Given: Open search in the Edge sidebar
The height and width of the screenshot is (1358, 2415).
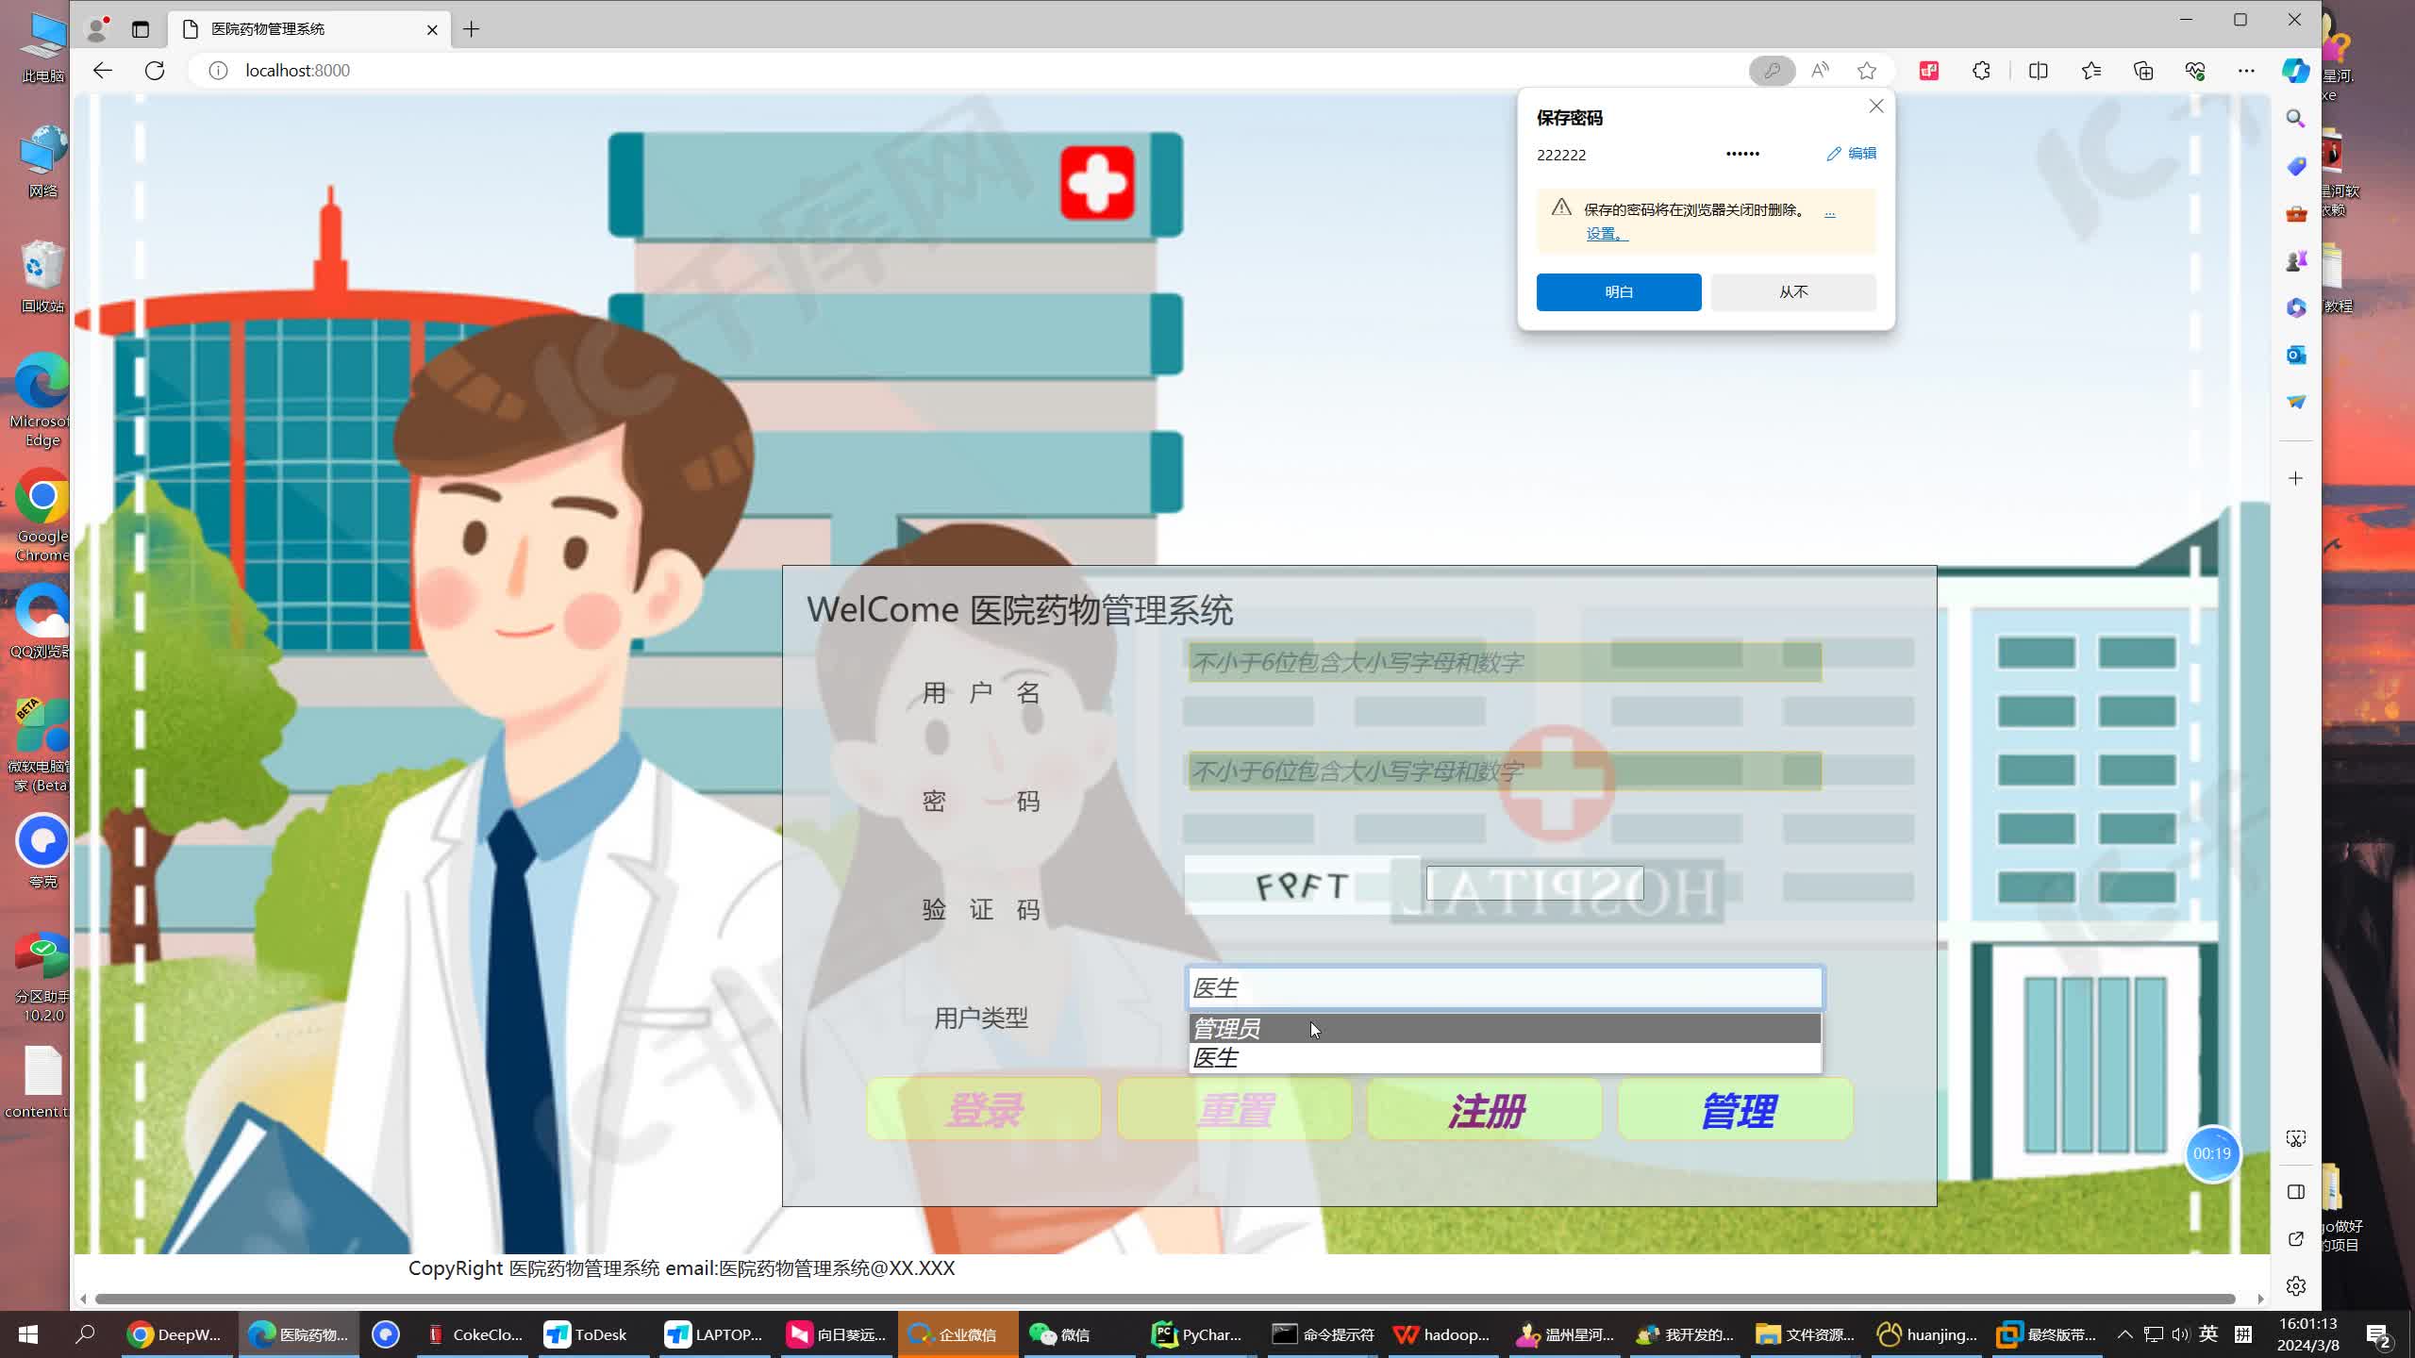Looking at the screenshot, I should click(2296, 119).
